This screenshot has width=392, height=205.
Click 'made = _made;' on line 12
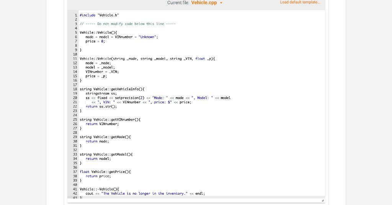98,63
